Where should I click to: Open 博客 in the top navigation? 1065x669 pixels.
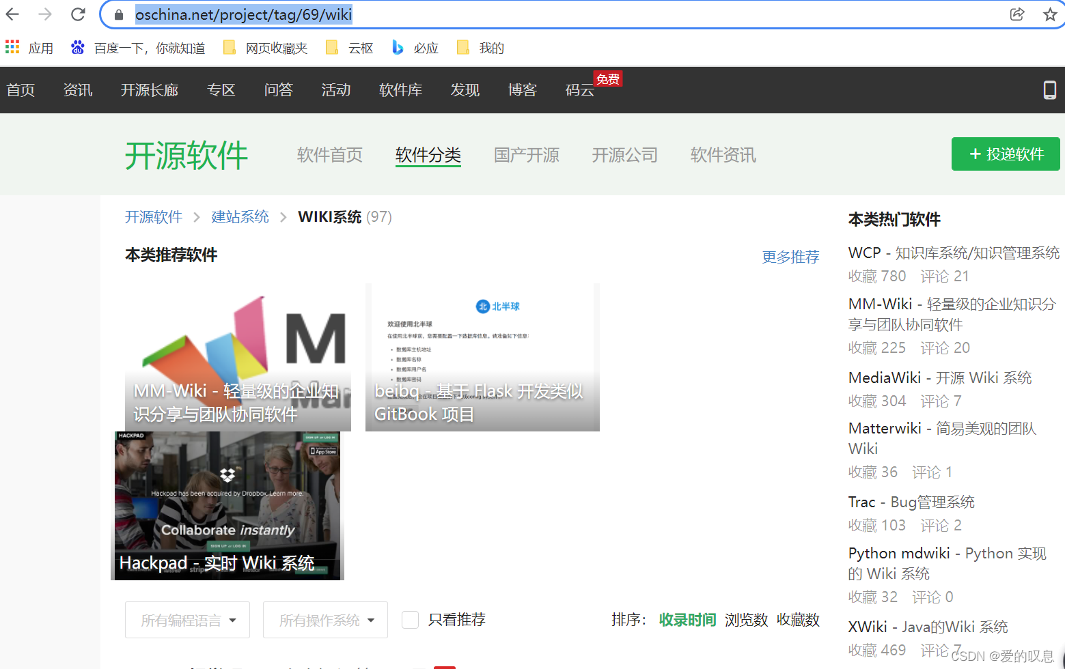click(x=523, y=90)
